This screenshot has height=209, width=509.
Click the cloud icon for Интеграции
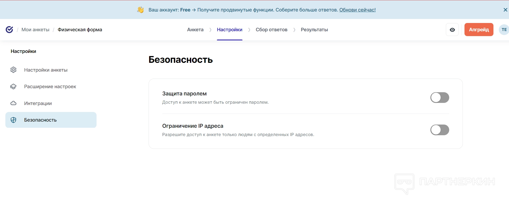point(13,103)
